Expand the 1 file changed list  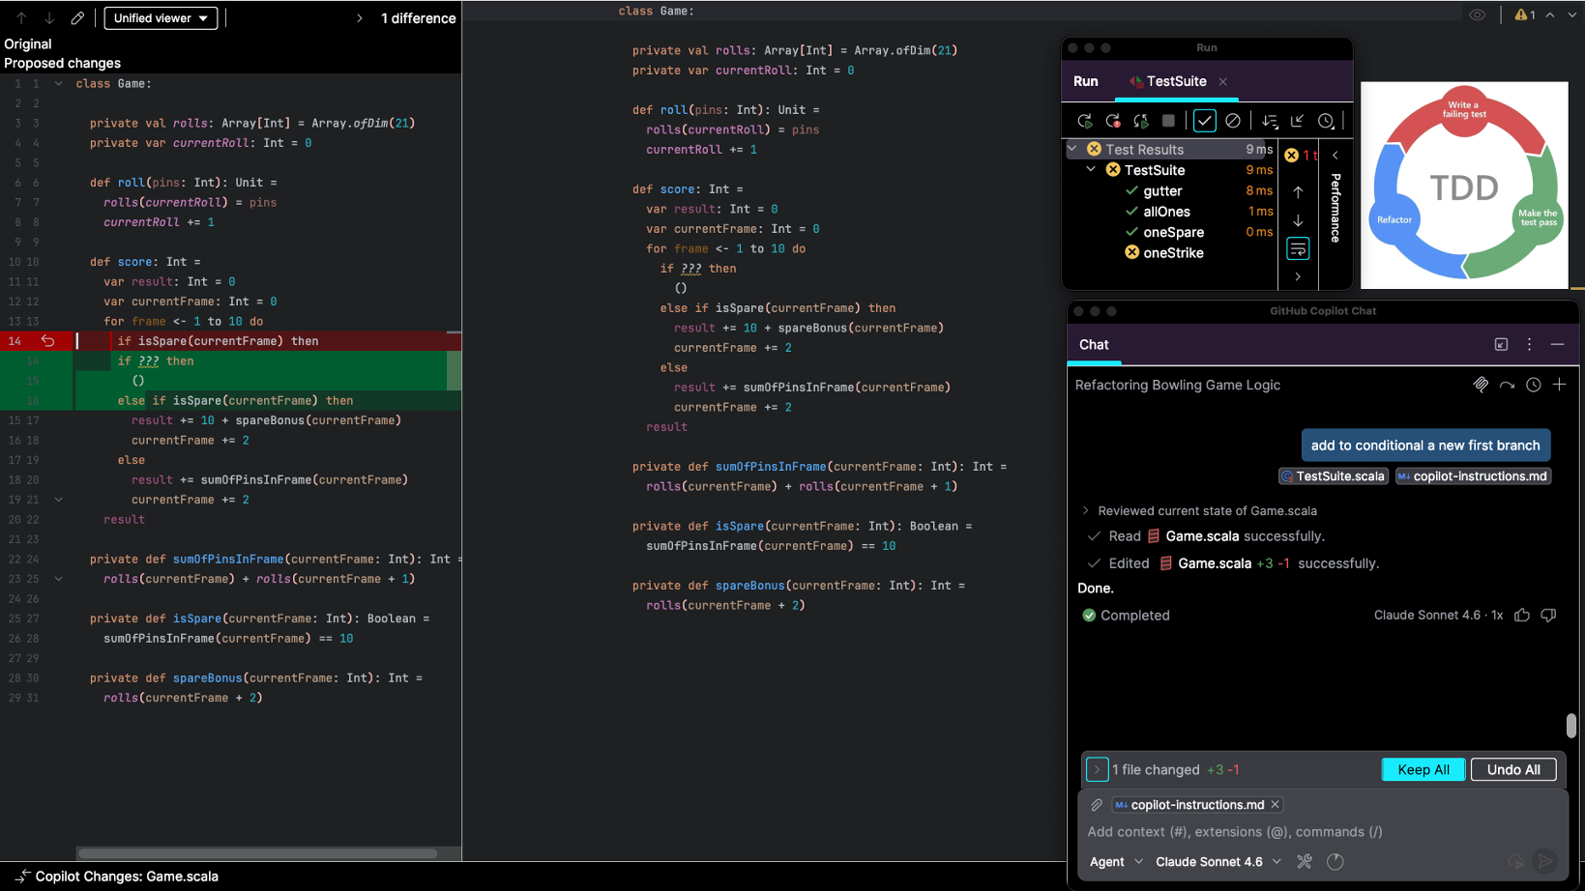1097,770
